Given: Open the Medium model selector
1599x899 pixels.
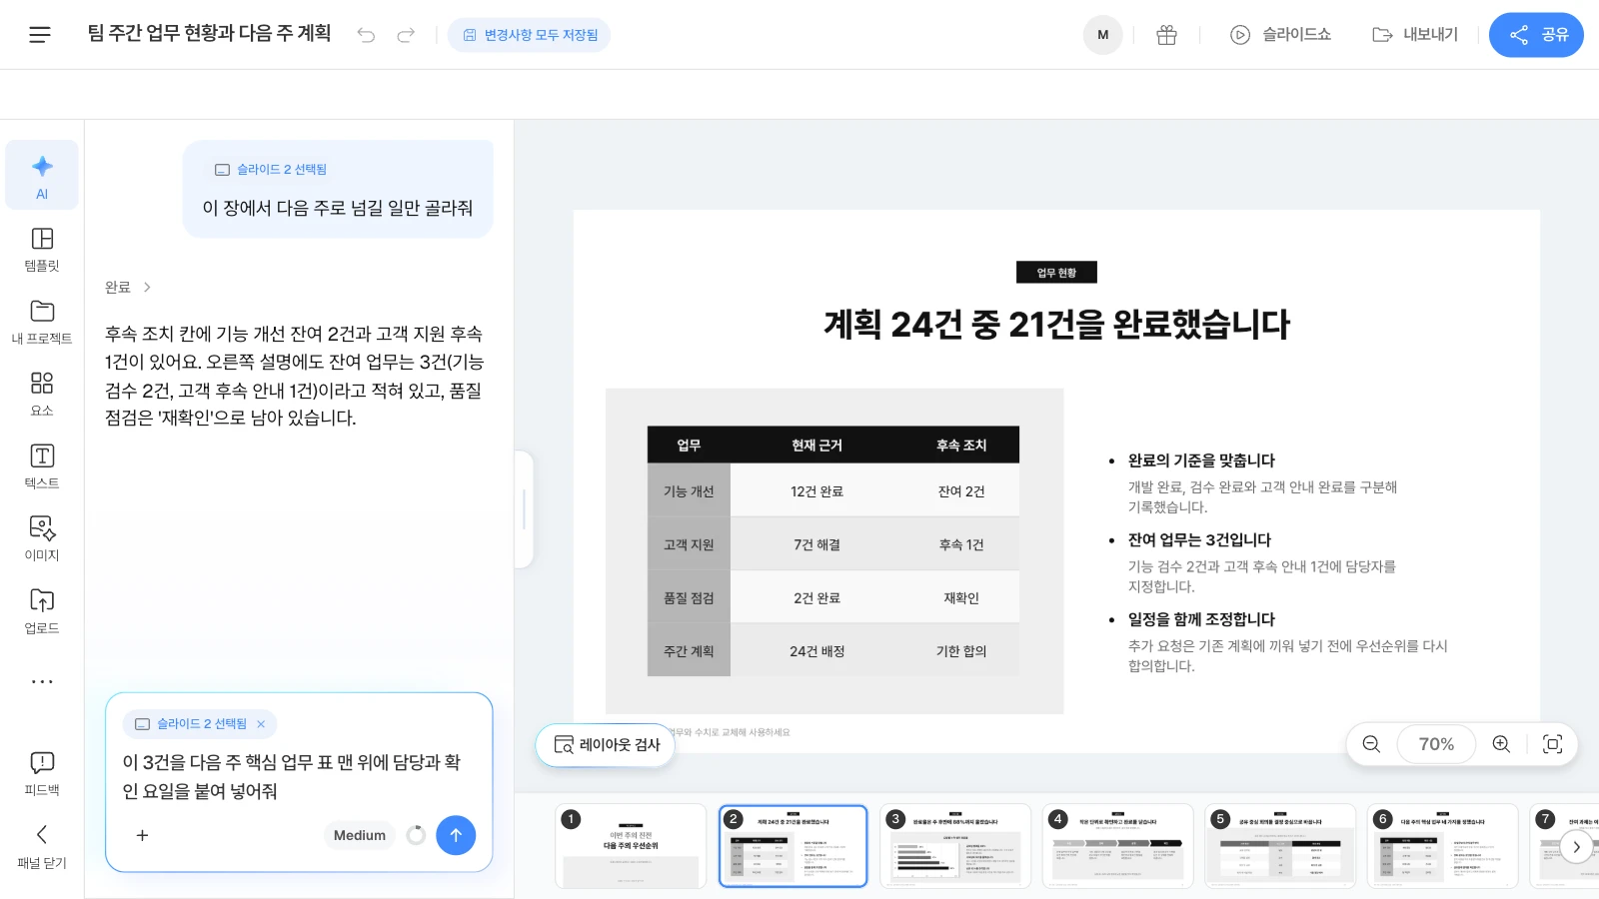Looking at the screenshot, I should click(x=360, y=835).
